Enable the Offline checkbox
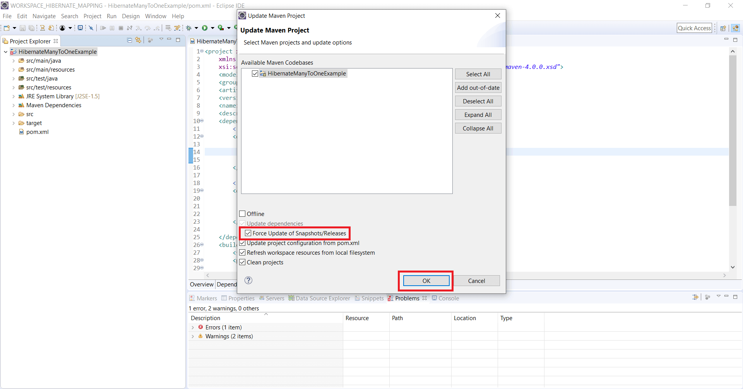This screenshot has height=389, width=743. (242, 213)
